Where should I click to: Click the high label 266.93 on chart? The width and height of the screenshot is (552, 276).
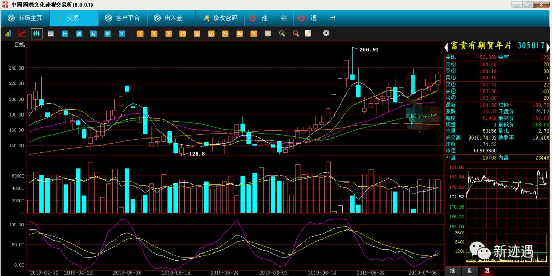click(x=369, y=50)
